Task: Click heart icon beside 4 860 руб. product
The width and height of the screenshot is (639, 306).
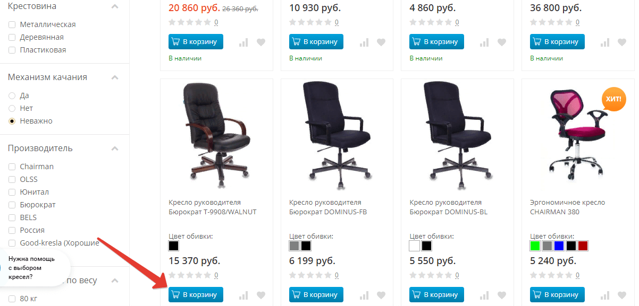Action: coord(502,42)
